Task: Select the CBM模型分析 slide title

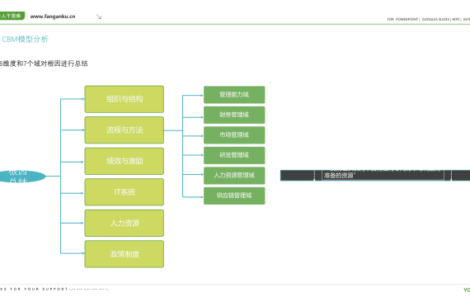Action: tap(25, 40)
